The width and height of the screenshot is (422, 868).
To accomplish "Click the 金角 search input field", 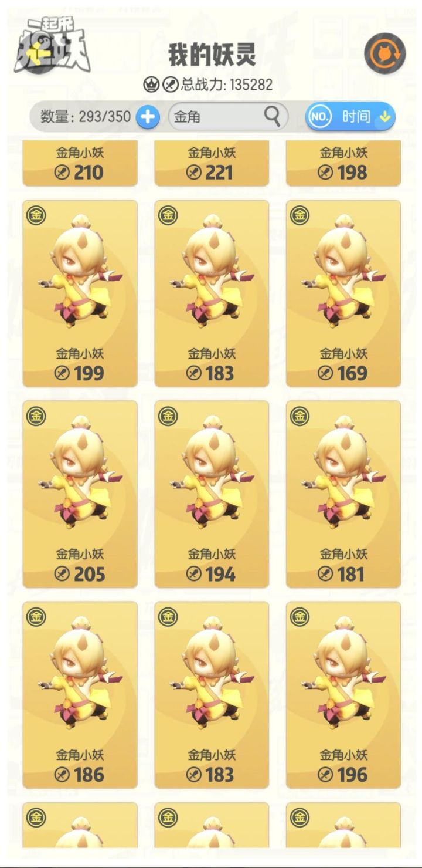I will (x=228, y=116).
